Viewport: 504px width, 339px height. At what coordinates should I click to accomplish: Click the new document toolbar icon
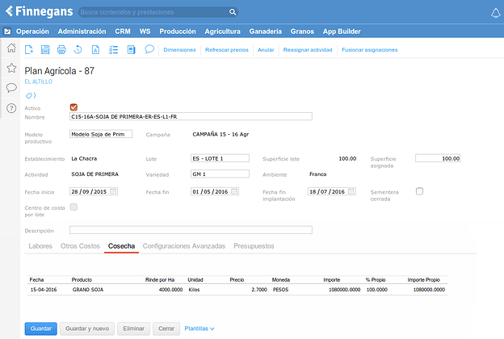coord(29,49)
